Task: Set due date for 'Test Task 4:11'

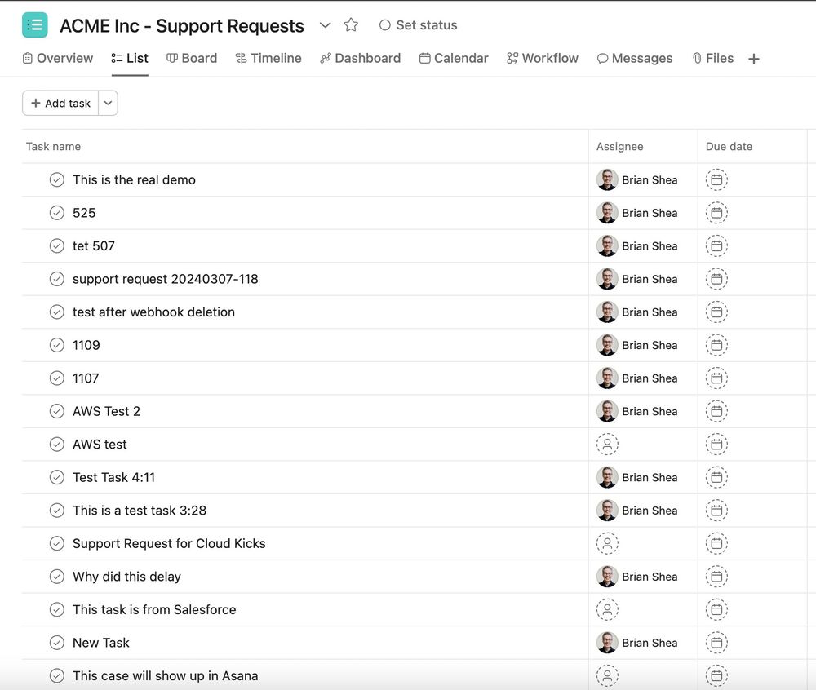Action: (x=716, y=477)
